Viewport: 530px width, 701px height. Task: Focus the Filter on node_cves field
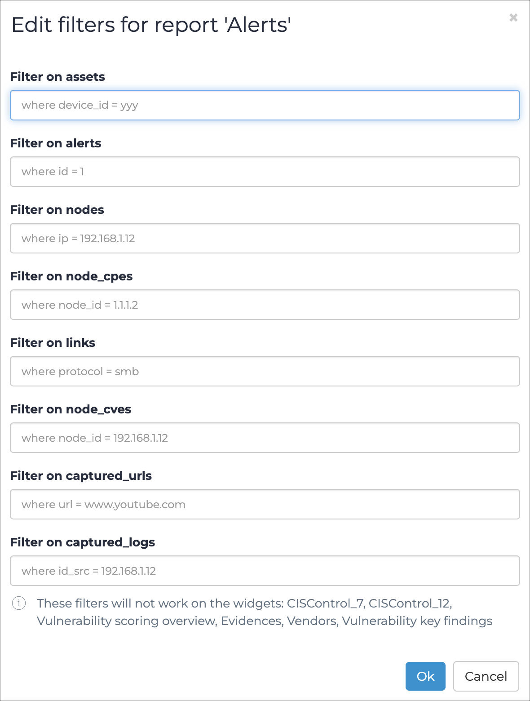265,438
